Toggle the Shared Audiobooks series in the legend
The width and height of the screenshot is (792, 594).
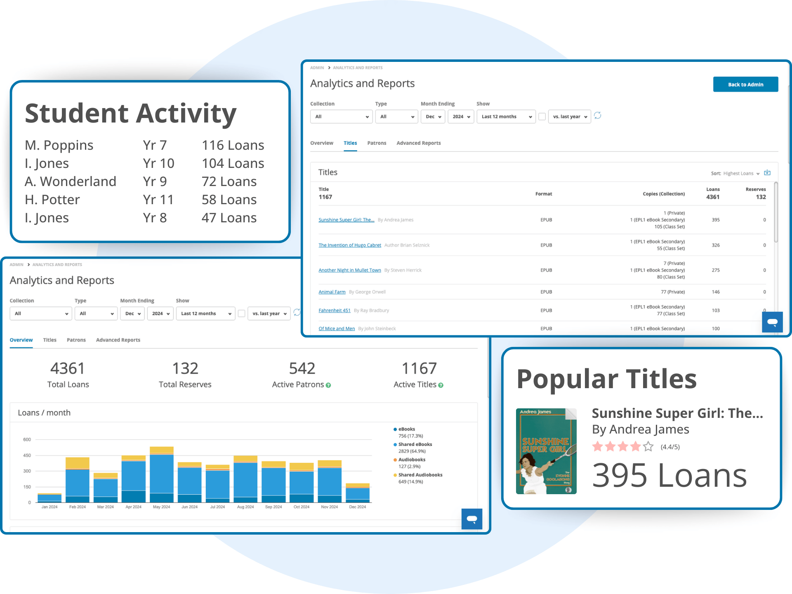pos(420,475)
